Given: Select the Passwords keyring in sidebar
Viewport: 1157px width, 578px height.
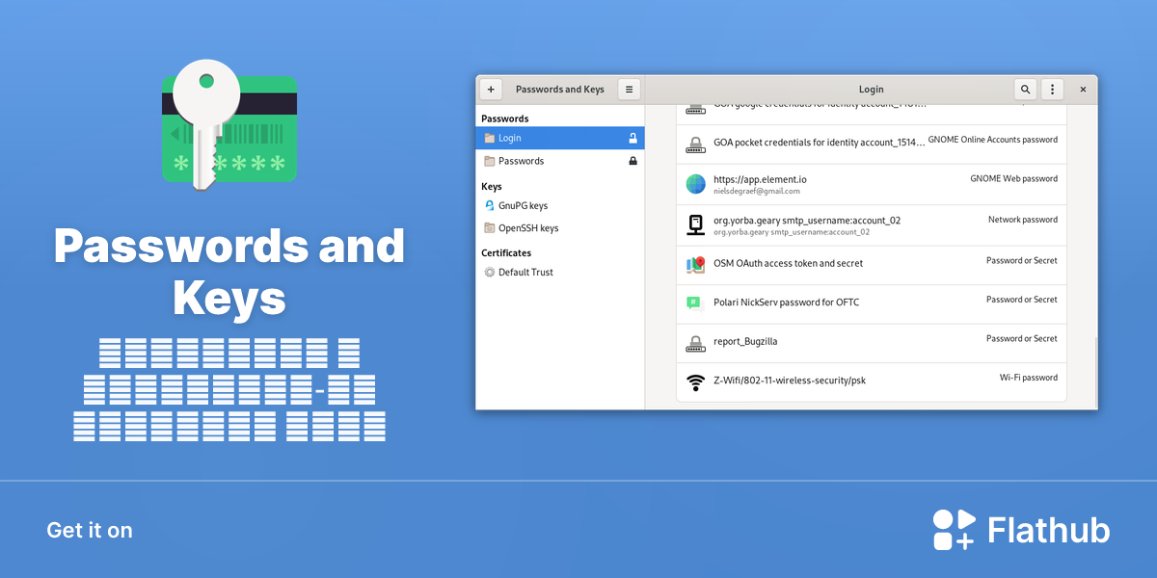Looking at the screenshot, I should click(560, 161).
